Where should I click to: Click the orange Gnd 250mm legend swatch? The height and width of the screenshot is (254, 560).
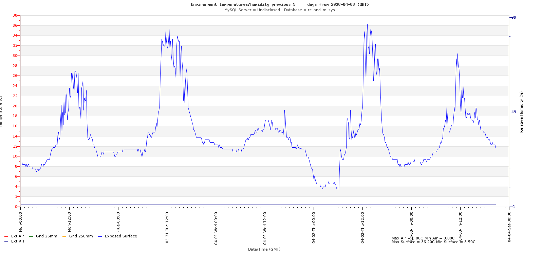point(64,237)
